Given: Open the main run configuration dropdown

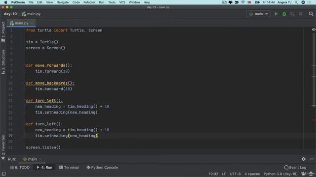Looking at the screenshot, I should point(258,14).
